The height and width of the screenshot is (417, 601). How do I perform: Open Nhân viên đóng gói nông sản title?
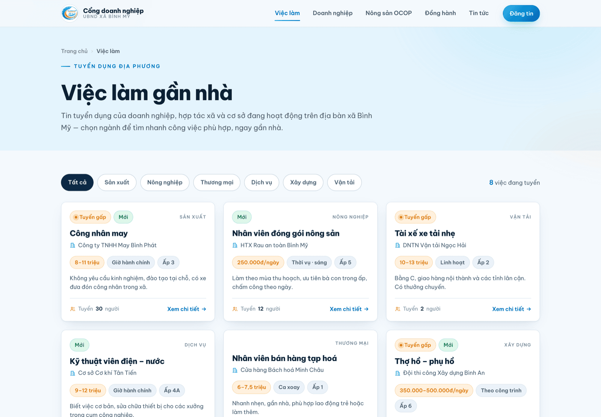pos(286,233)
